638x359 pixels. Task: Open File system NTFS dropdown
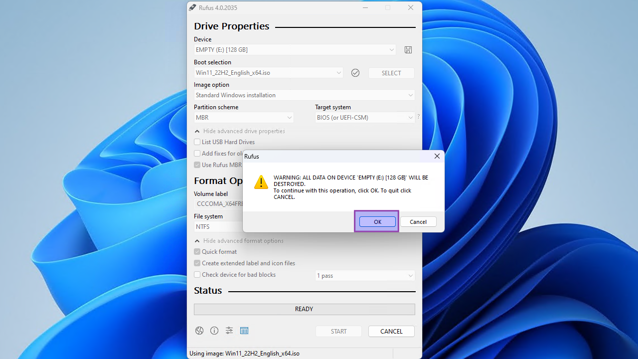pos(219,227)
